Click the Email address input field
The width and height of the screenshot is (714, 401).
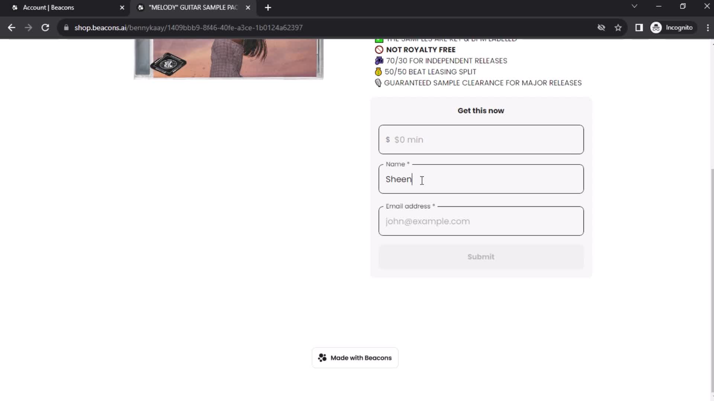tap(481, 221)
